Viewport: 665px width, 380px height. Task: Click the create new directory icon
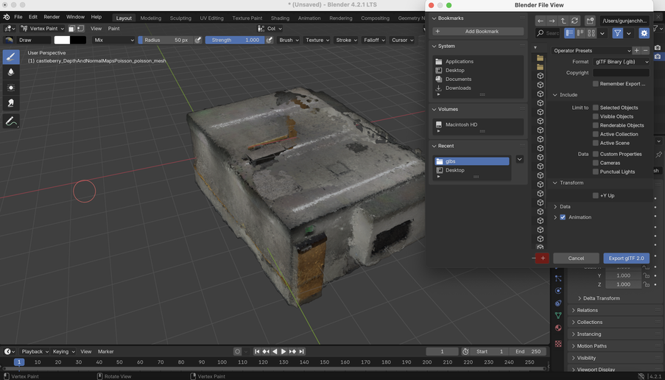pos(590,21)
